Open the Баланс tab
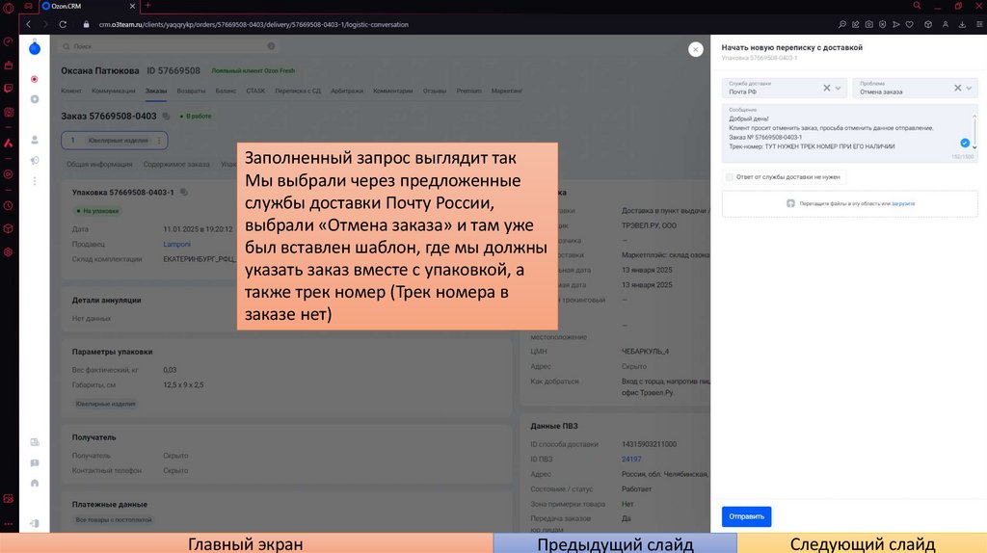Image resolution: width=987 pixels, height=553 pixels. pos(226,91)
